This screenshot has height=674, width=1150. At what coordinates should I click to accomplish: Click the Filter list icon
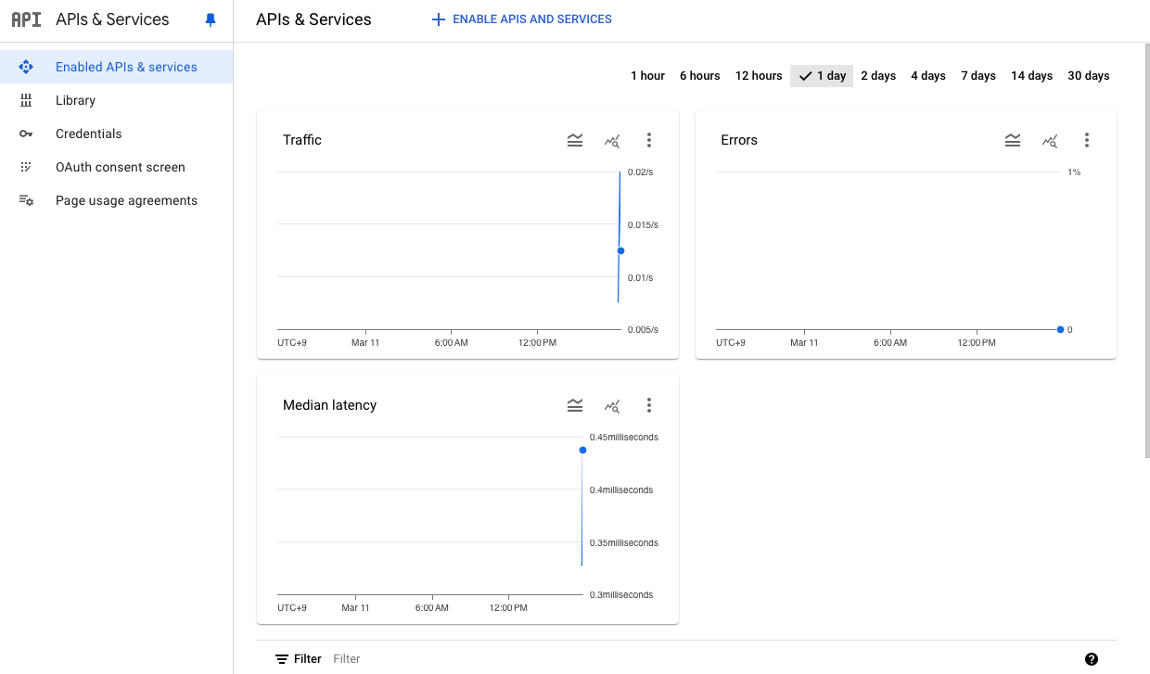click(x=282, y=659)
